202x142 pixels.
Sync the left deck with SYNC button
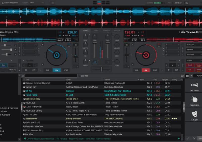point(66,70)
